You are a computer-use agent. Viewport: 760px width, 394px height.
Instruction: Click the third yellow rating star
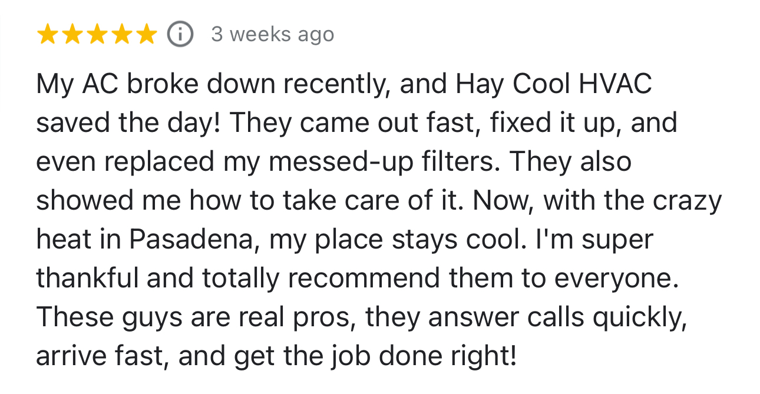click(x=96, y=35)
